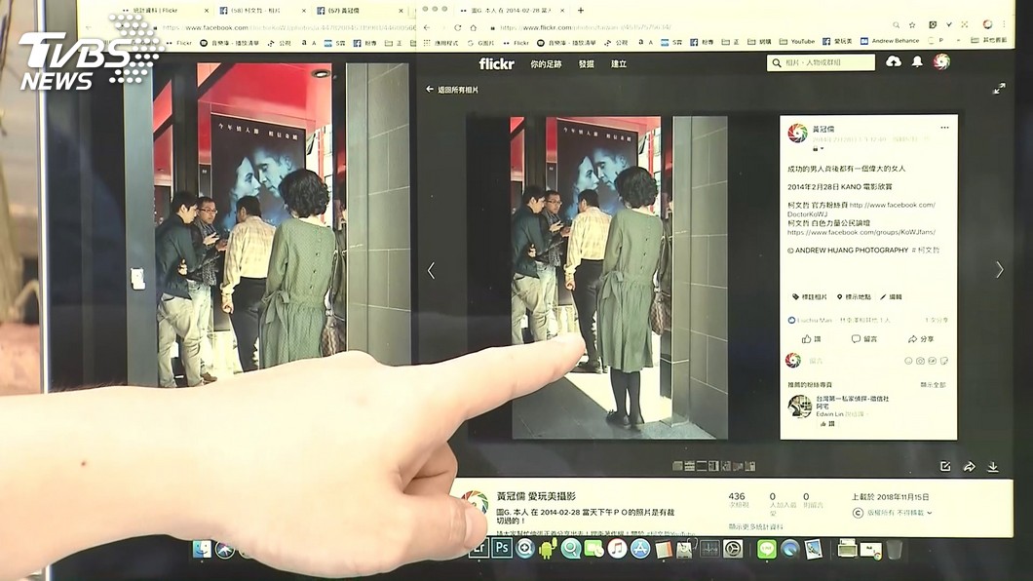Open LINE from the Dock
This screenshot has width=1033, height=581.
(x=766, y=549)
